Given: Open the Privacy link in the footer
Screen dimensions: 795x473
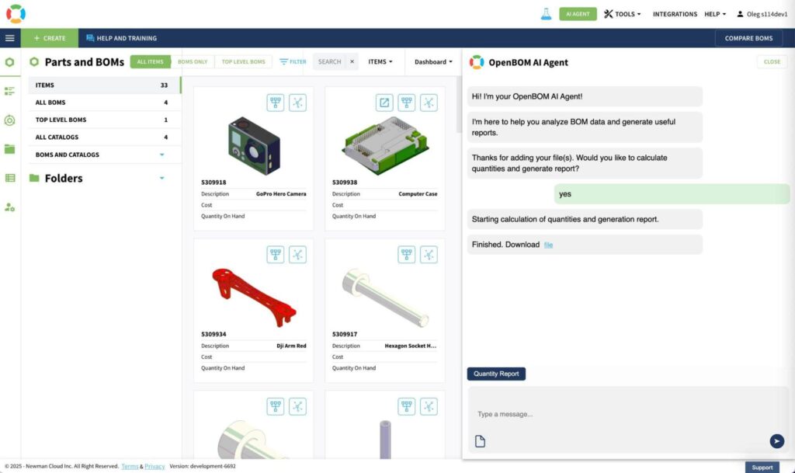Looking at the screenshot, I should [x=154, y=467].
